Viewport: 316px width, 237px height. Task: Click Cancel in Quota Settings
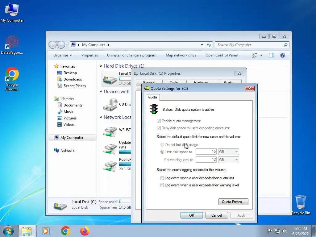point(217,215)
